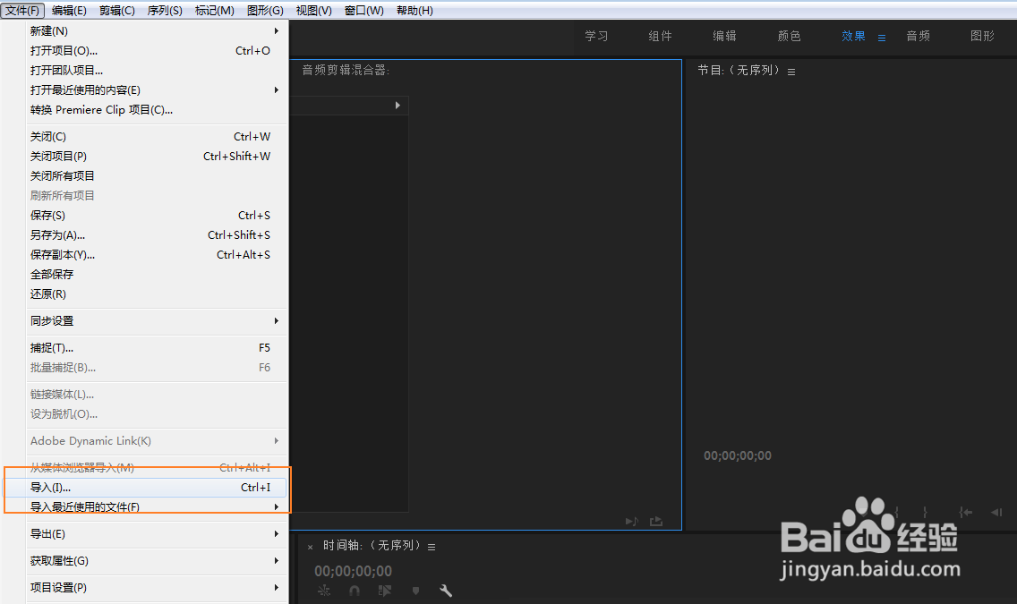Expand the 项目设置(P) submenu
This screenshot has height=604, width=1017.
click(x=156, y=588)
